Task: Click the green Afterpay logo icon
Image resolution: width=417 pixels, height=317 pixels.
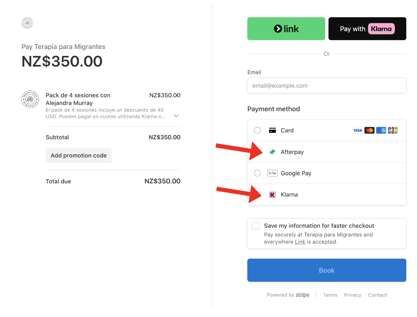Action: tap(272, 152)
